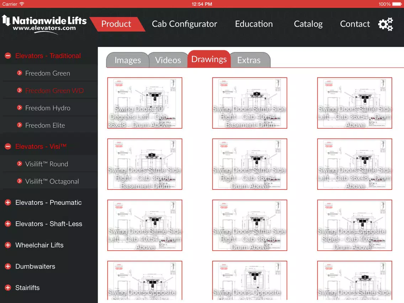404x303 pixels.
Task: Click the Elevators - Shaft-Less label
Action: 49,224
